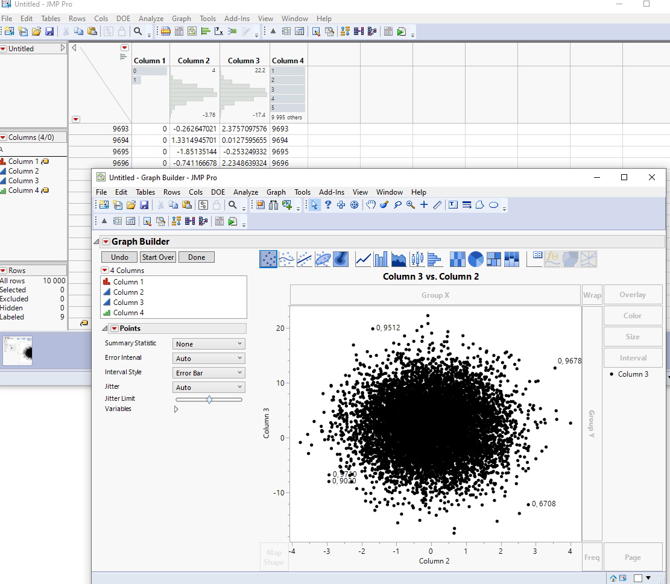Viewport: 670px width, 584px height.
Task: Select the Brush tool in Graph Builder toolbar
Action: (x=384, y=205)
